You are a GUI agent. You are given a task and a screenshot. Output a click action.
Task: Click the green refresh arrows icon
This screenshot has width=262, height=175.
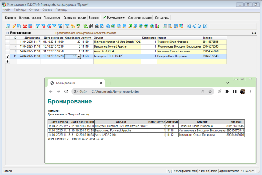pos(86,26)
